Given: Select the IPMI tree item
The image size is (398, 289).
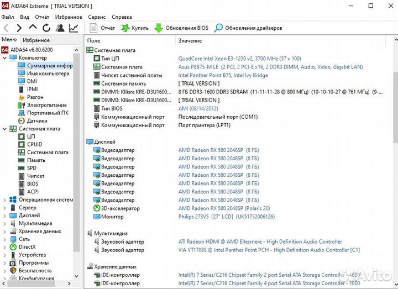Looking at the screenshot, I should click(x=28, y=90).
